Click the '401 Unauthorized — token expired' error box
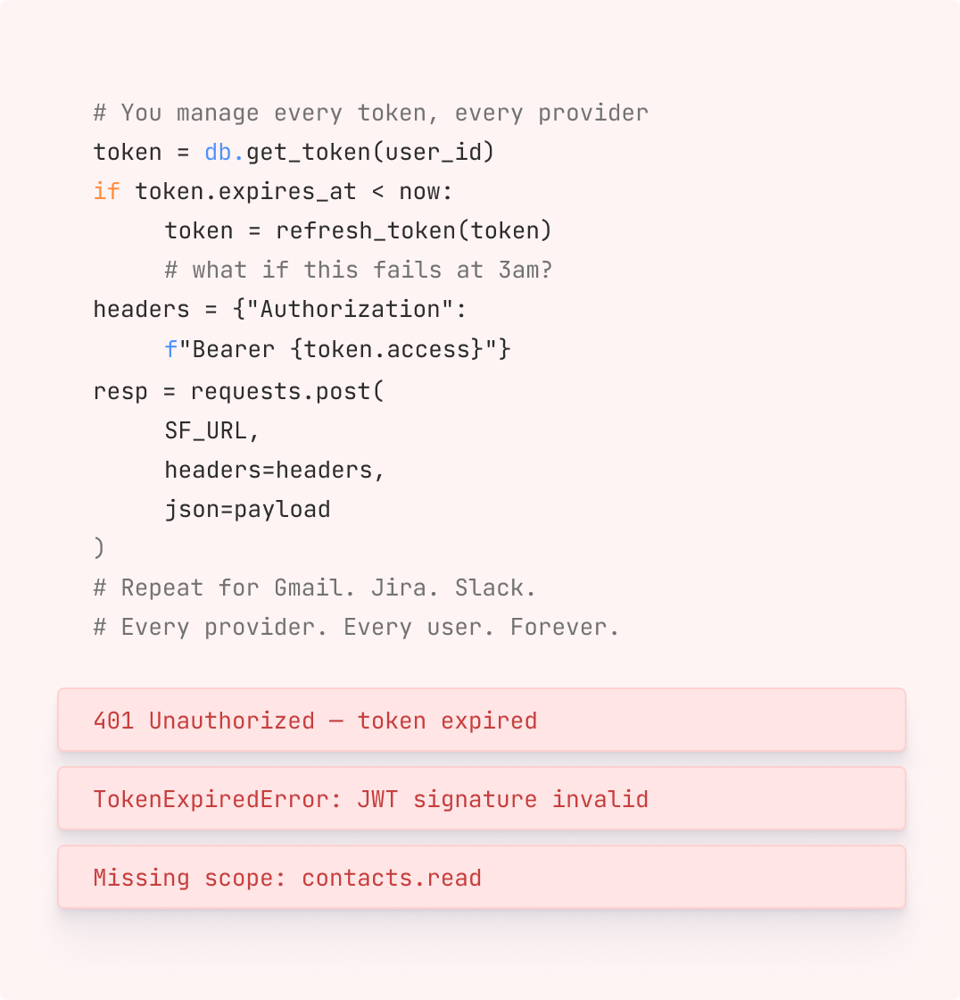The width and height of the screenshot is (960, 1000). tap(481, 720)
